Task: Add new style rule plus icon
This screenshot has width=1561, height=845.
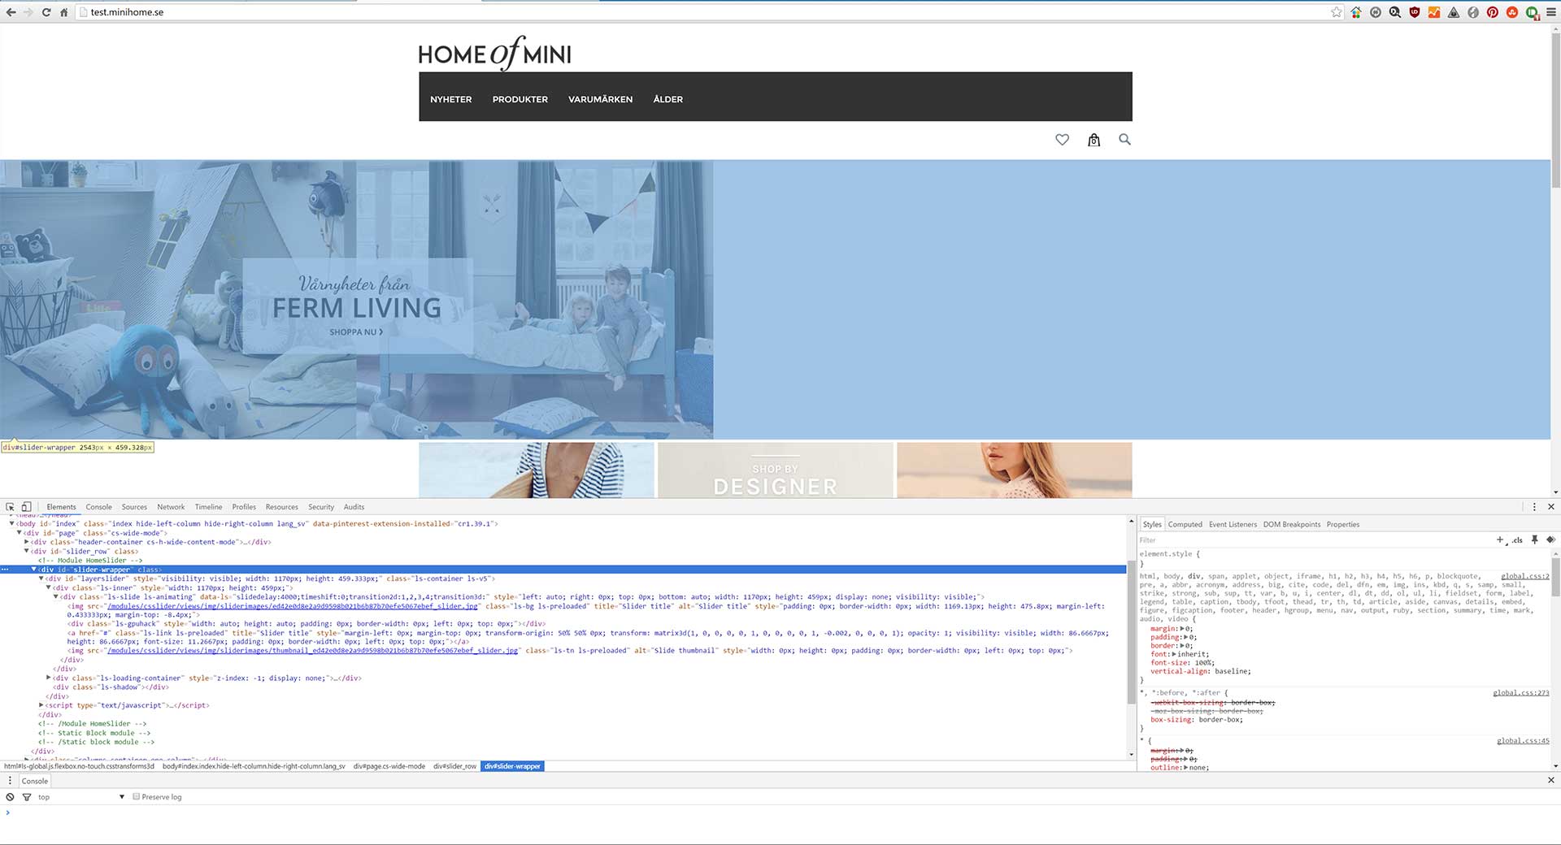Action: coord(1500,539)
